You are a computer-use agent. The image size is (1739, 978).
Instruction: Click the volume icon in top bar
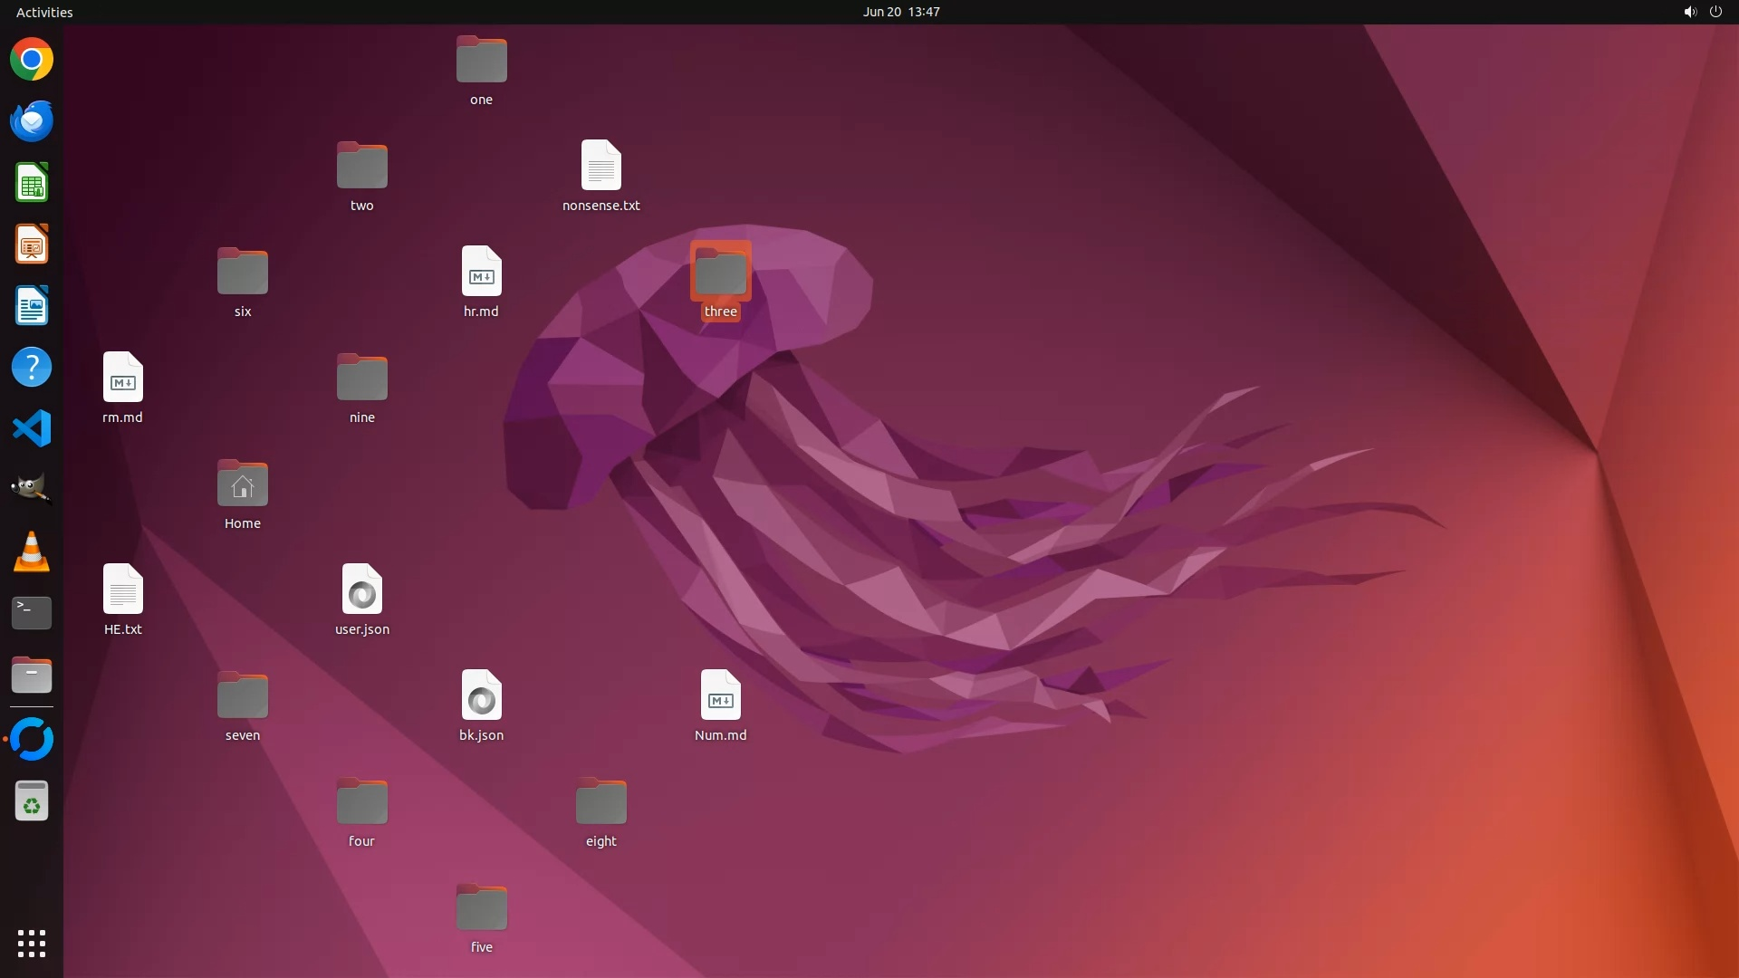[1689, 12]
